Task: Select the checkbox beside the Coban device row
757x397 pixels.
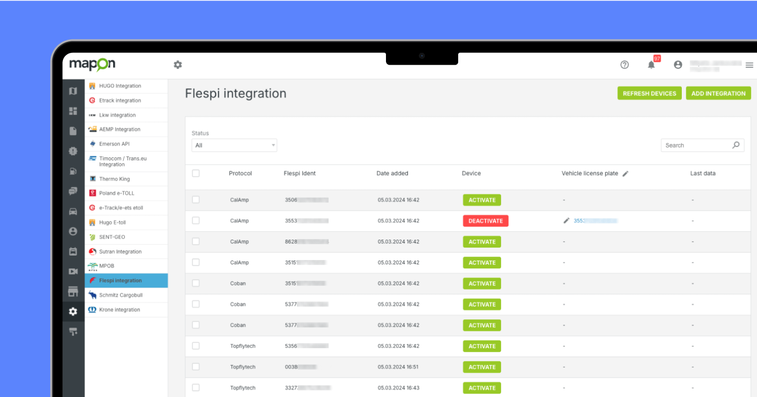Action: coord(196,283)
